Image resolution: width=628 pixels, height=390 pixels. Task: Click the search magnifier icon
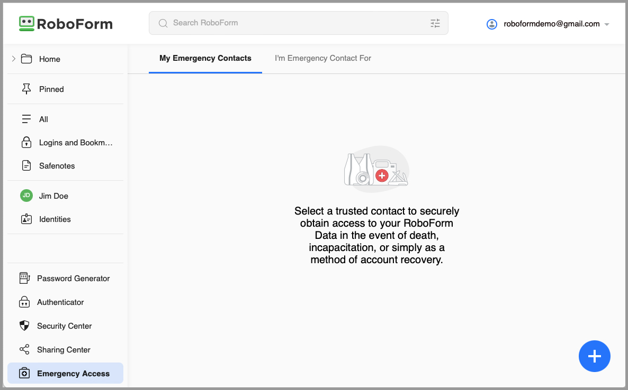163,23
